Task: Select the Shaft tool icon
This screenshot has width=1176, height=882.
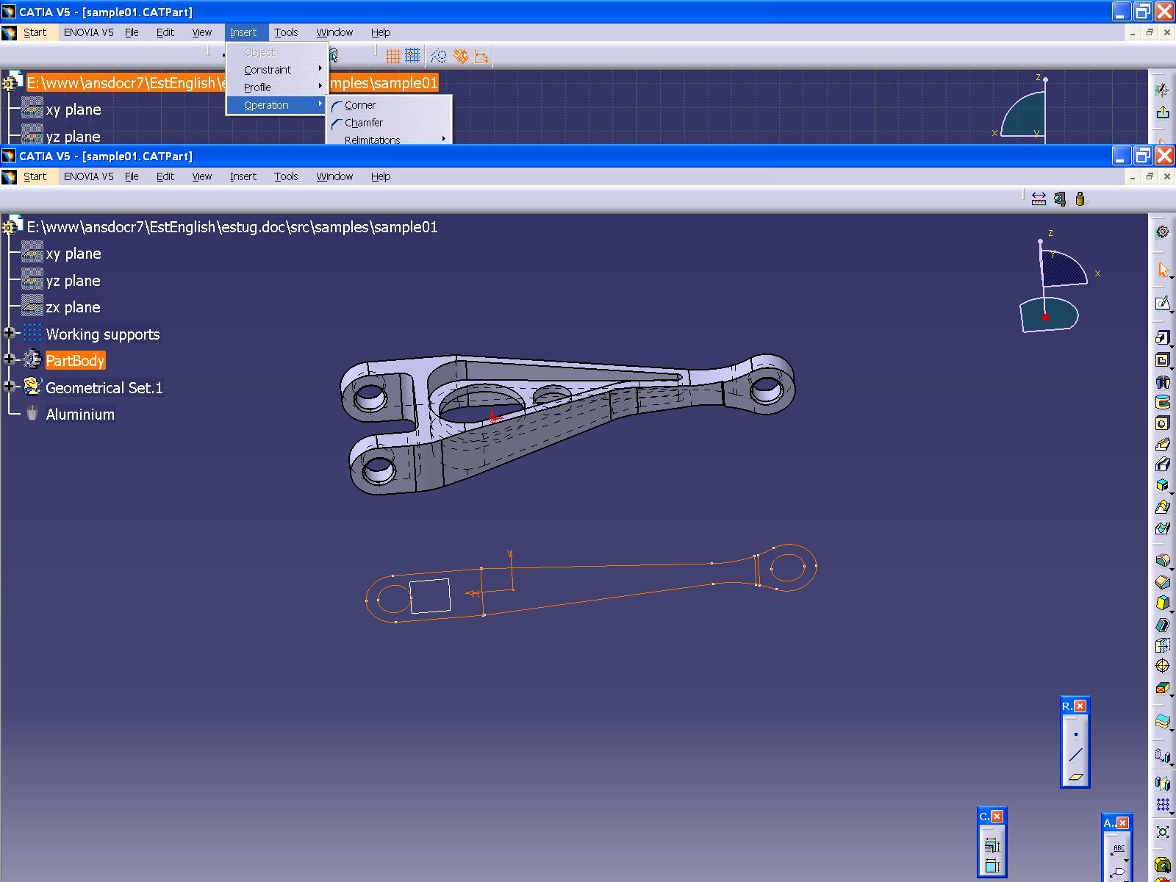Action: pos(1162,382)
